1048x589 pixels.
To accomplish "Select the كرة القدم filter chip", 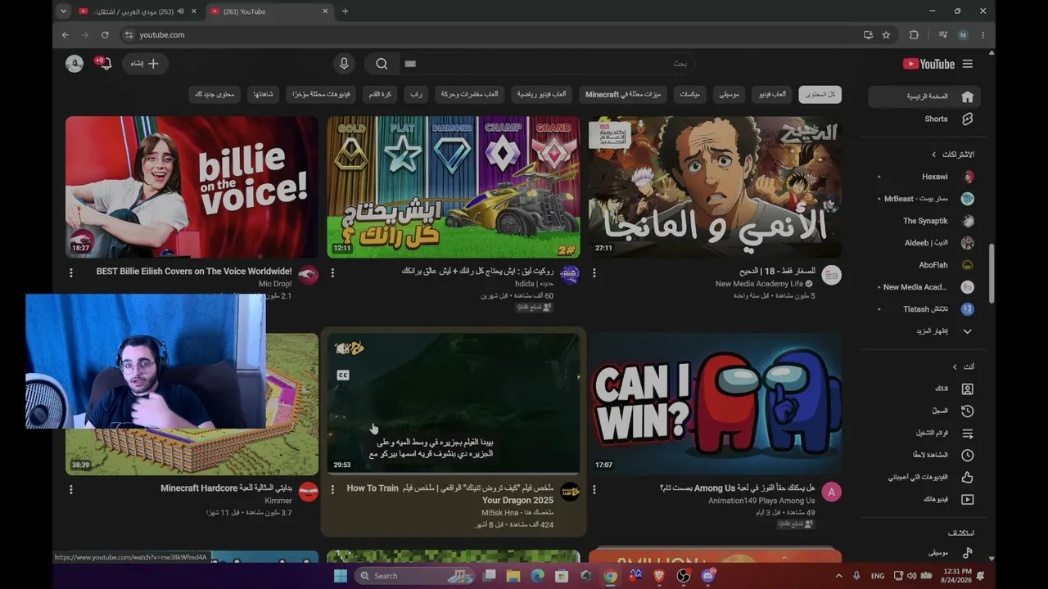I will point(380,95).
